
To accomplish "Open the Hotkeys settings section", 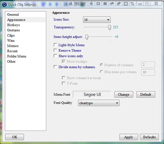I will coord(13,25).
